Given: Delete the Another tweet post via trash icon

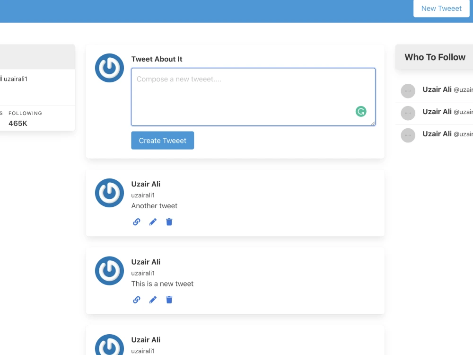Looking at the screenshot, I should (169, 222).
